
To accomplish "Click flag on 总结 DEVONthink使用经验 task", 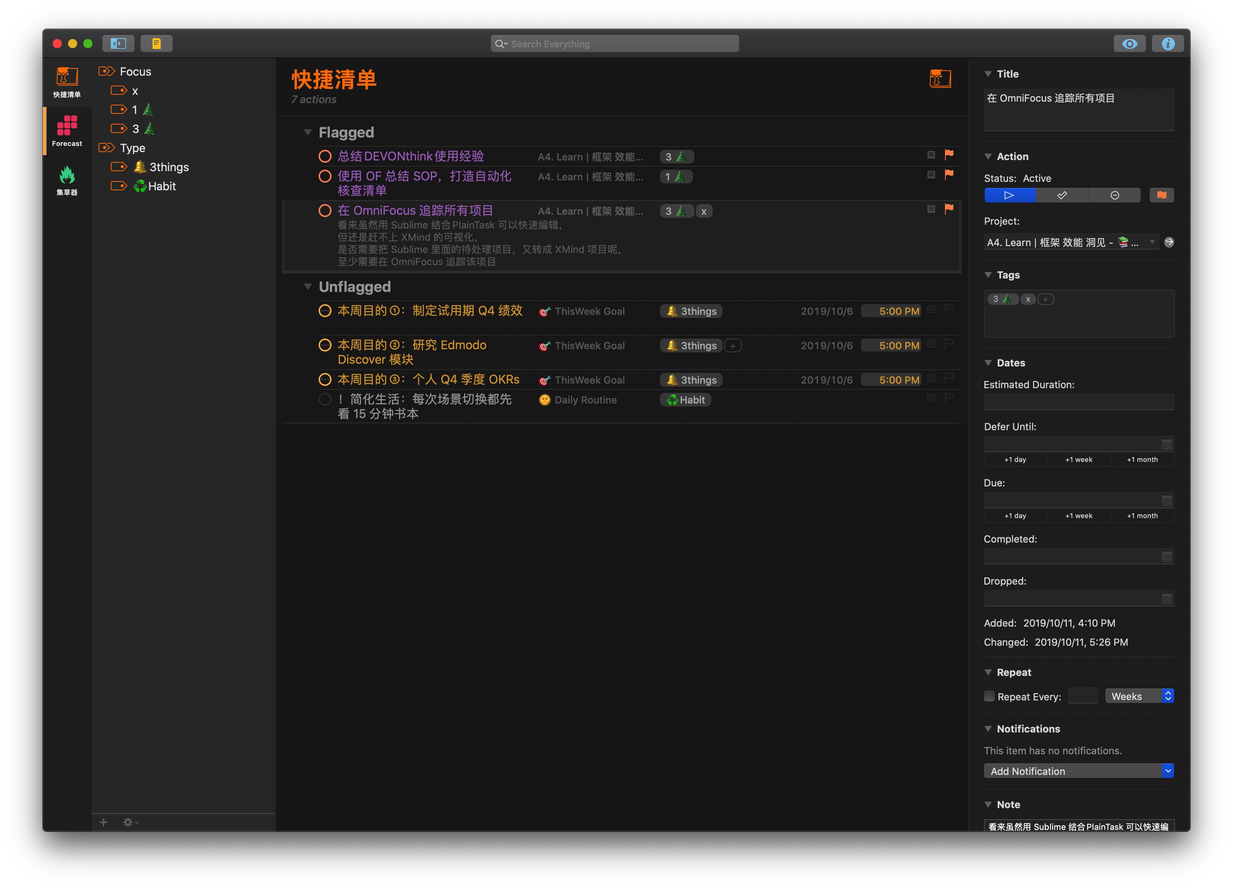I will (949, 155).
